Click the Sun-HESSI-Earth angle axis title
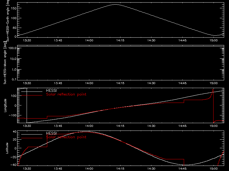The width and height of the screenshot is (229, 171). tap(8, 20)
